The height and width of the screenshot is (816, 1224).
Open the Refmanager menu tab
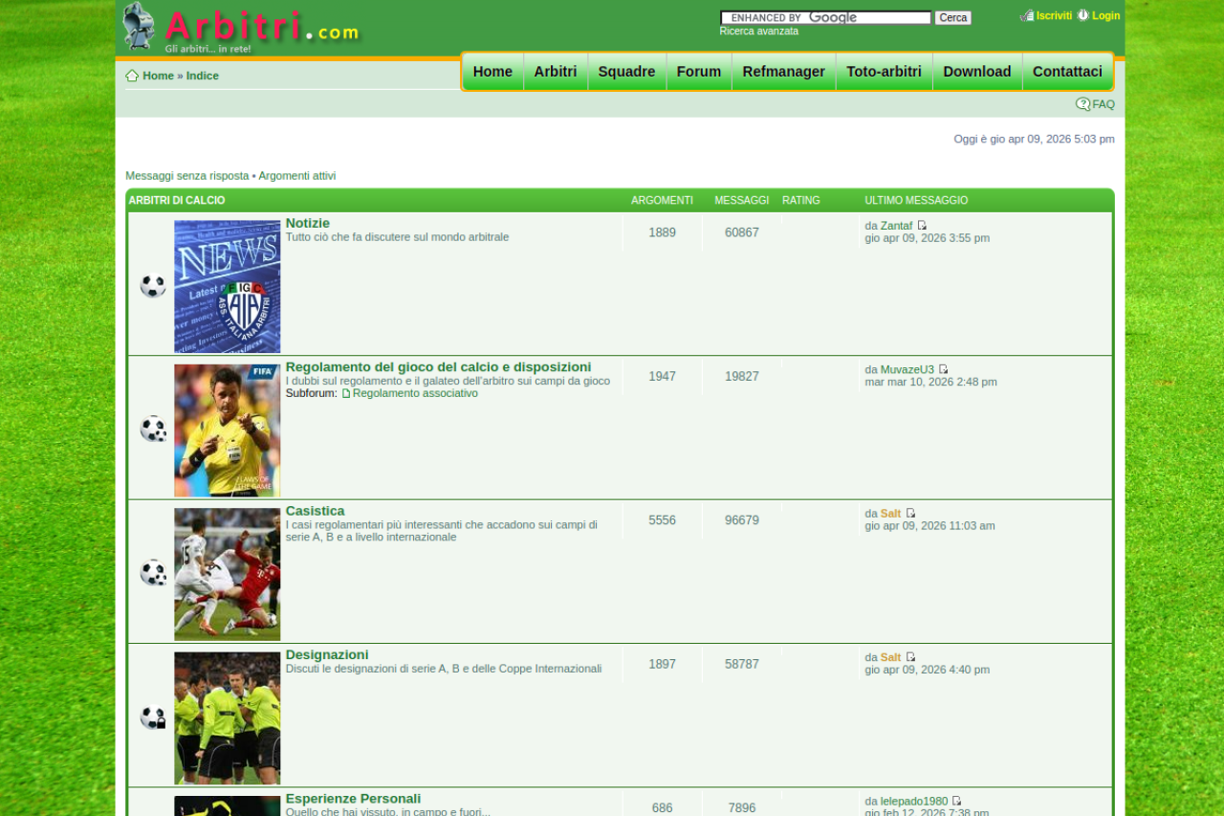point(784,72)
